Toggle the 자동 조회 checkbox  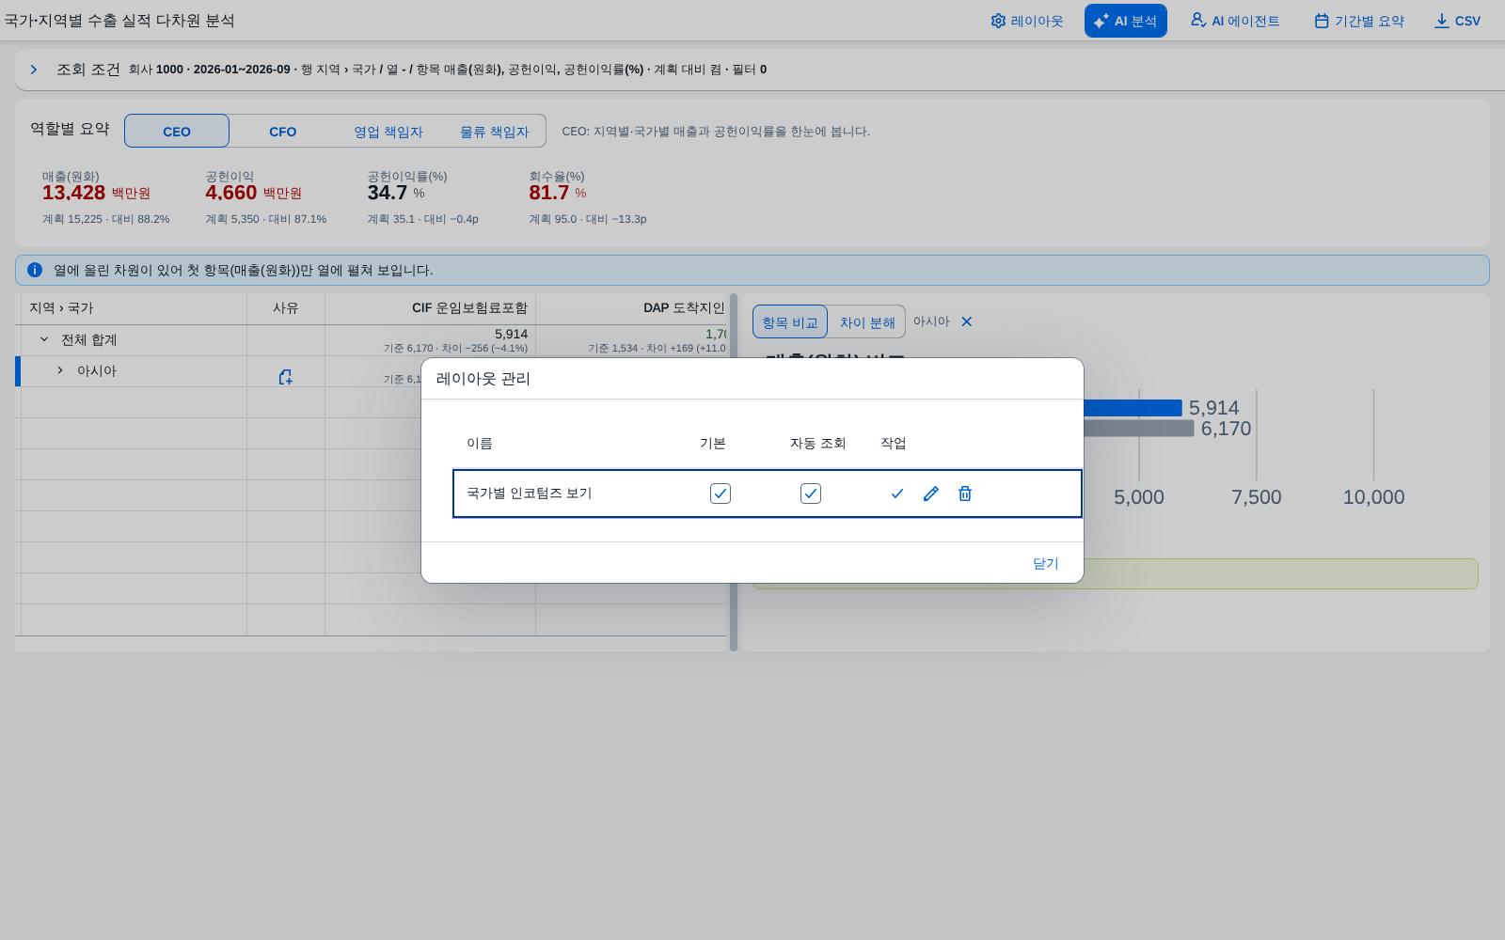click(811, 493)
